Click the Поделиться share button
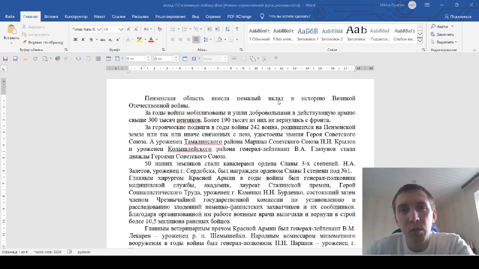The image size is (479, 269). tap(458, 17)
